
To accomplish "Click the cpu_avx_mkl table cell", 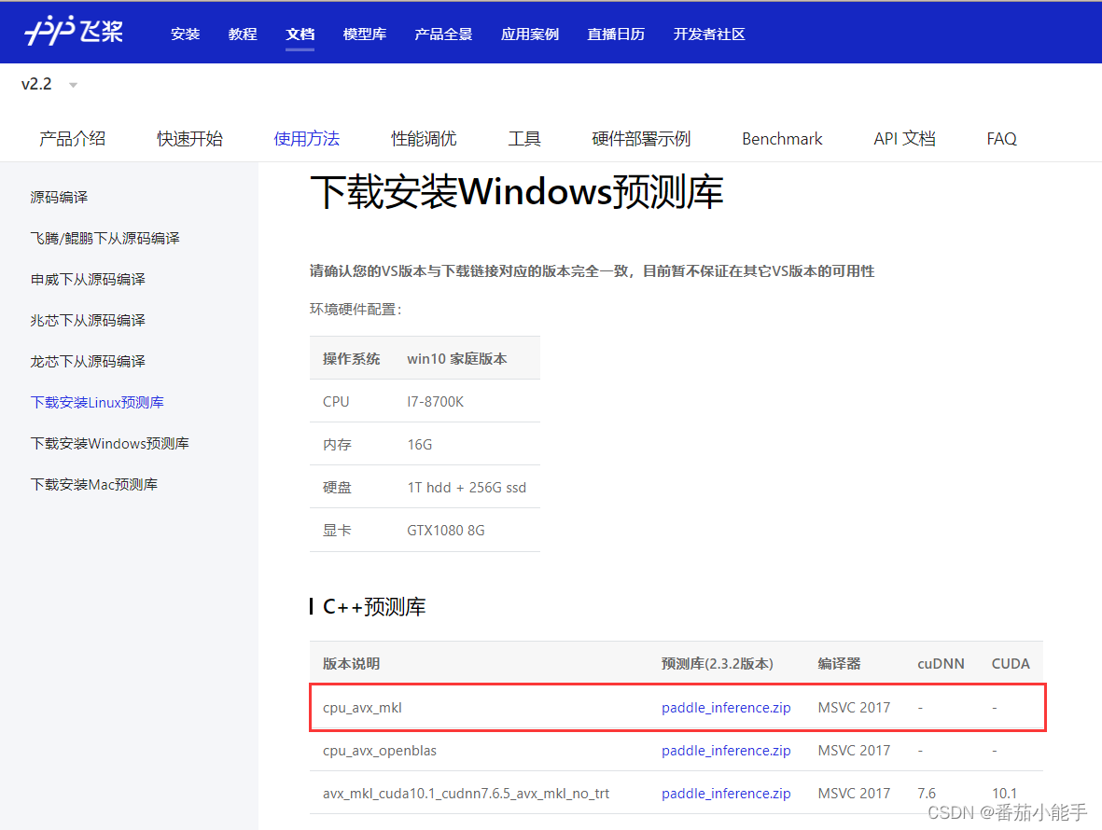I will (363, 708).
